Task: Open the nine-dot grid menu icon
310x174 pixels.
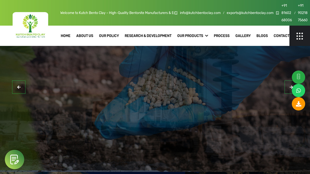Action: click(x=300, y=36)
